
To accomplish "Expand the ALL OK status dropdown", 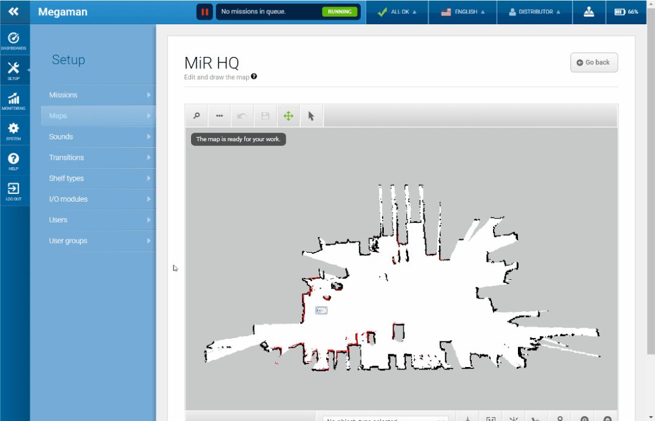I will click(x=397, y=12).
